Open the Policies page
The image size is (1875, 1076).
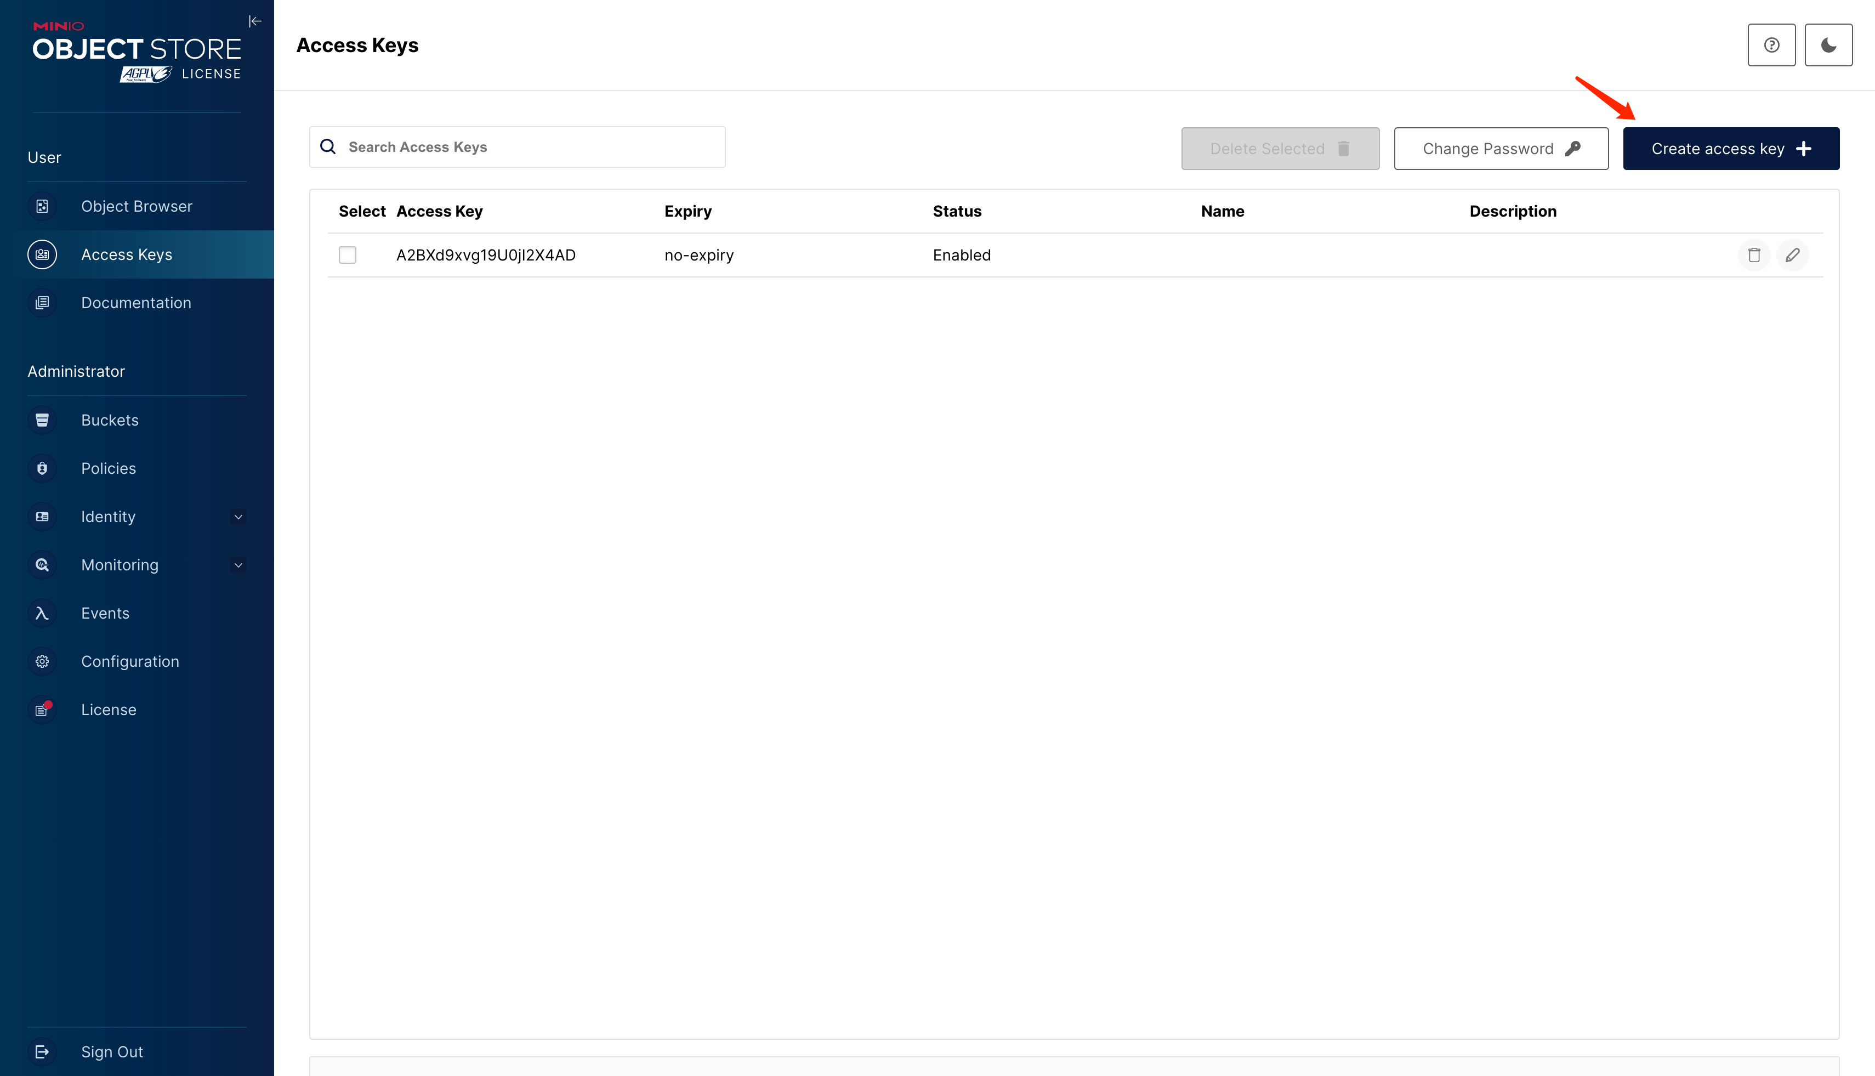[x=137, y=468]
